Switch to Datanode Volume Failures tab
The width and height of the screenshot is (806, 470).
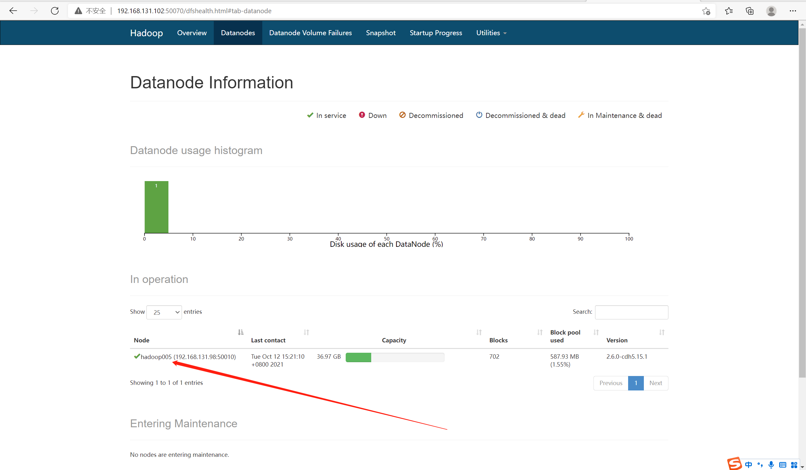coord(310,33)
